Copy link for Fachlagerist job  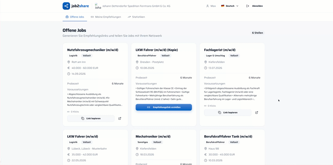tap(228, 112)
